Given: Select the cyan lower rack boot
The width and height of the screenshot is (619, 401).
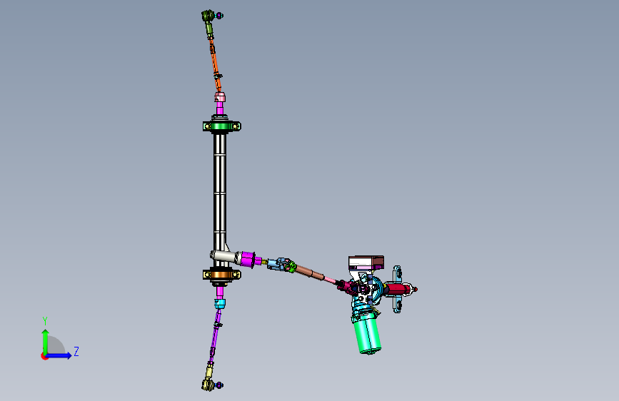Looking at the screenshot, I should coord(220,303).
